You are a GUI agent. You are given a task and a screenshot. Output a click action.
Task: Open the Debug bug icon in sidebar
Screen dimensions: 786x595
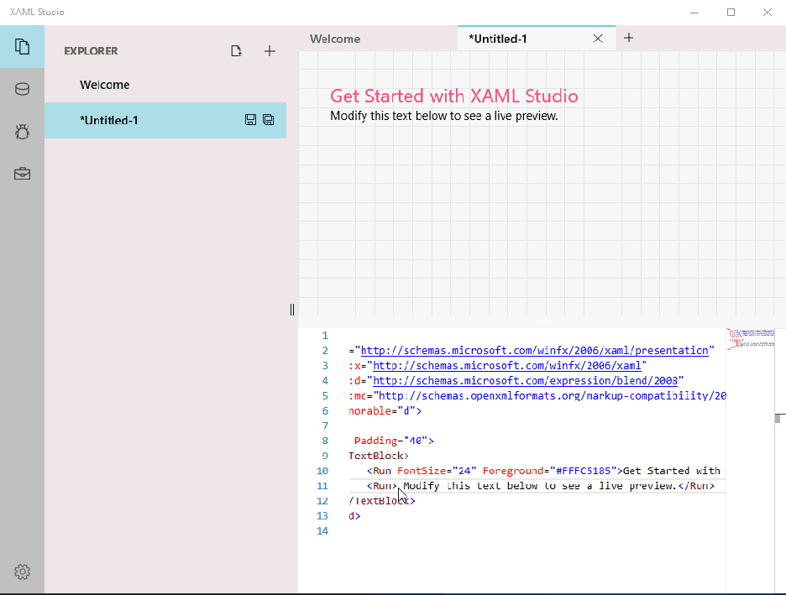pos(22,132)
